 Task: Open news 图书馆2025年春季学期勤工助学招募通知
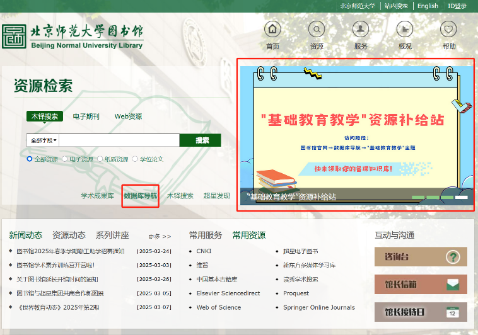click(x=71, y=251)
